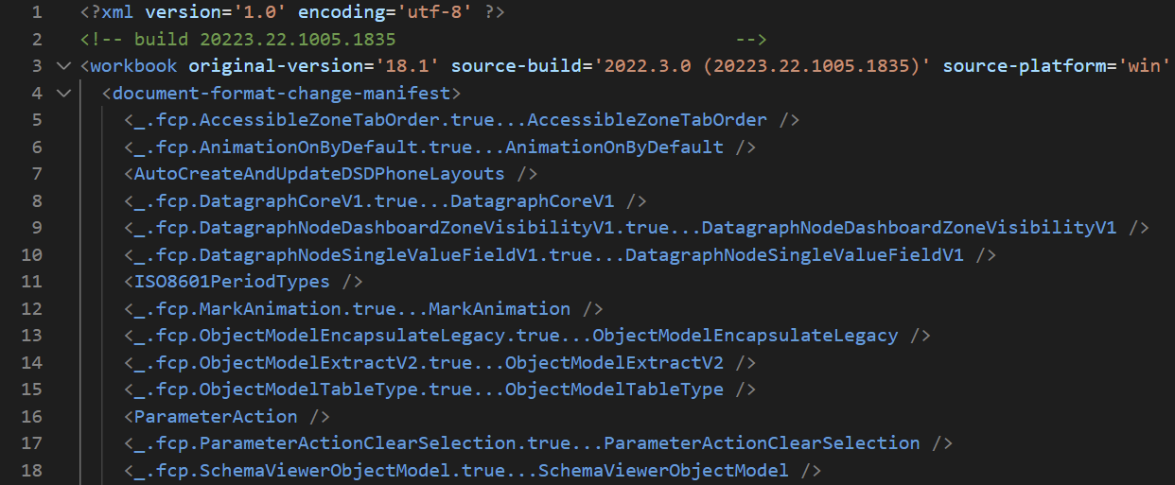1175x485 pixels.
Task: Click line number 7 in gutter
Action: (37, 174)
